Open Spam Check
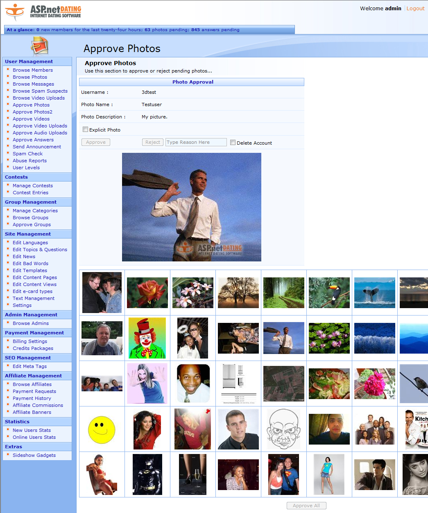The width and height of the screenshot is (428, 513). click(x=27, y=153)
